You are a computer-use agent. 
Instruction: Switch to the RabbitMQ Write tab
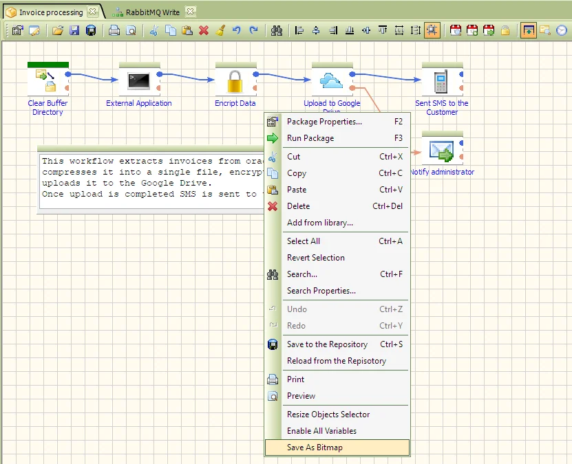(x=153, y=12)
